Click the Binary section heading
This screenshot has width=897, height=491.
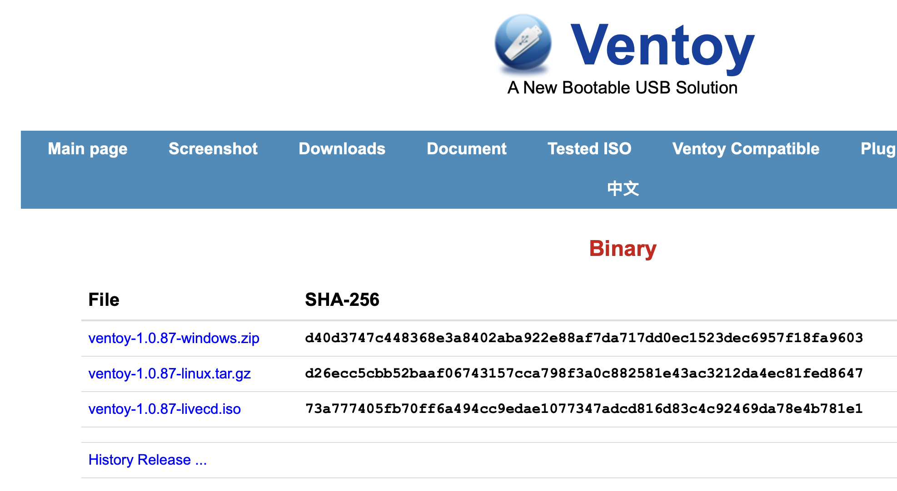click(x=623, y=249)
